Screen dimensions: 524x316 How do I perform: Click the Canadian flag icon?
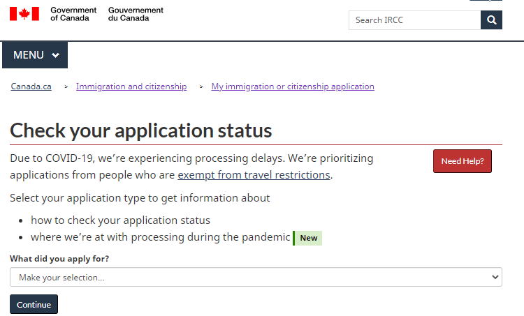coord(24,14)
